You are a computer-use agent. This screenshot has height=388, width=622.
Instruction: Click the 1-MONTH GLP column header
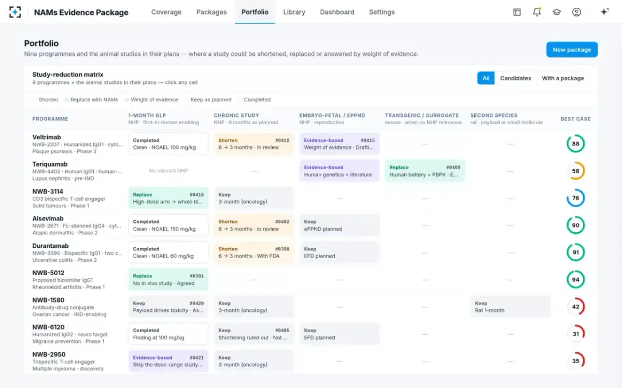147,115
